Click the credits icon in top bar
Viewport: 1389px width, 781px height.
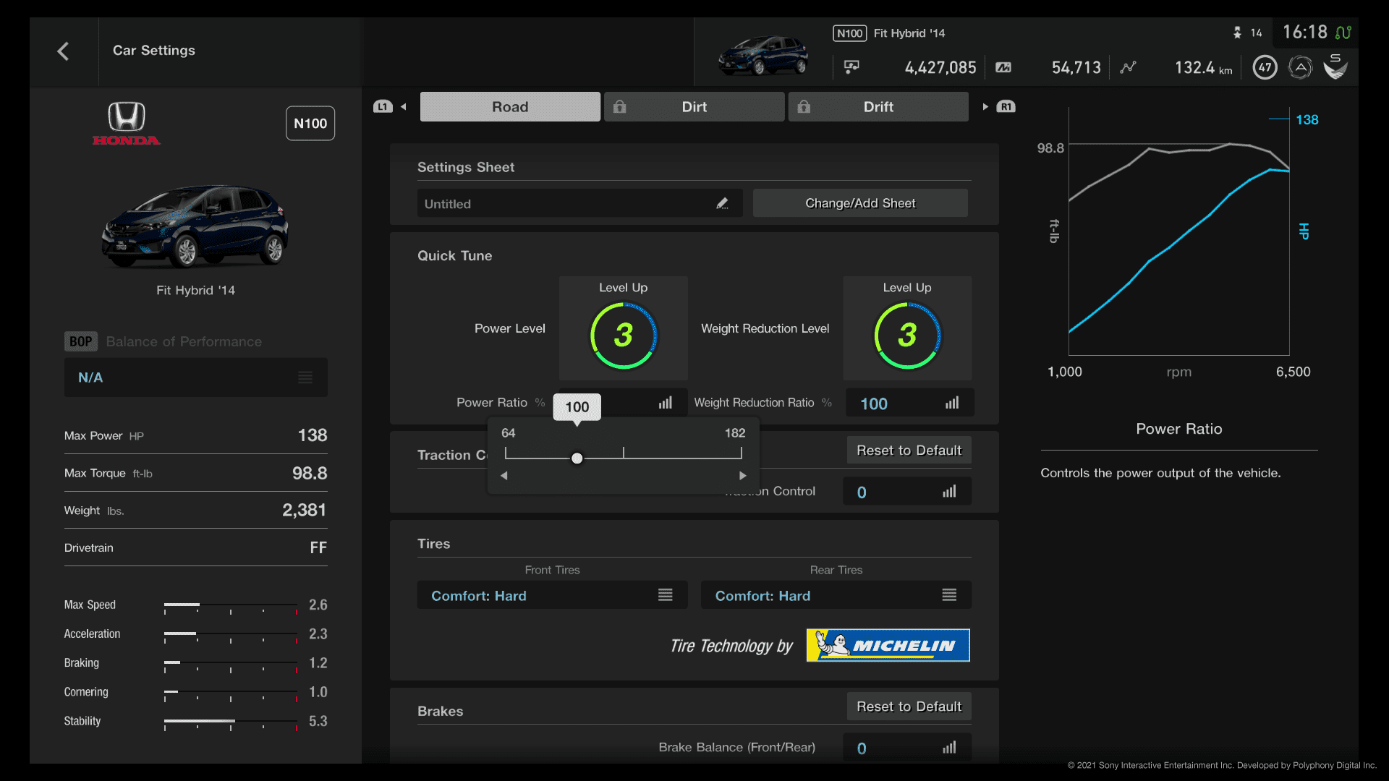851,67
